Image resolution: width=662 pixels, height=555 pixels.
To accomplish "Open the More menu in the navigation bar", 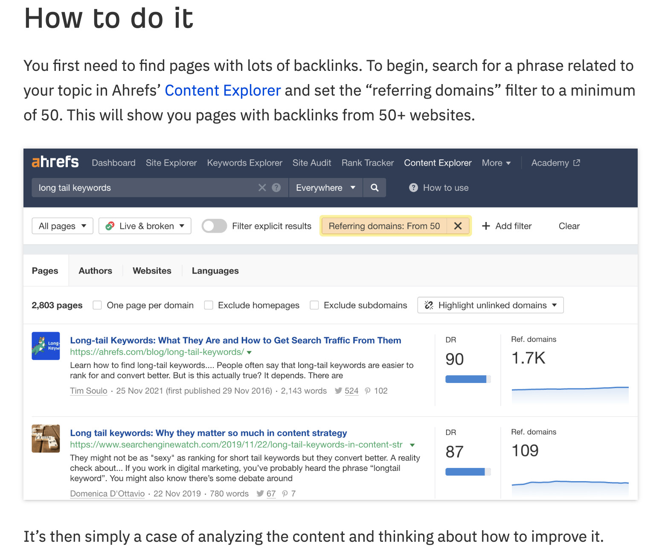I will click(496, 163).
